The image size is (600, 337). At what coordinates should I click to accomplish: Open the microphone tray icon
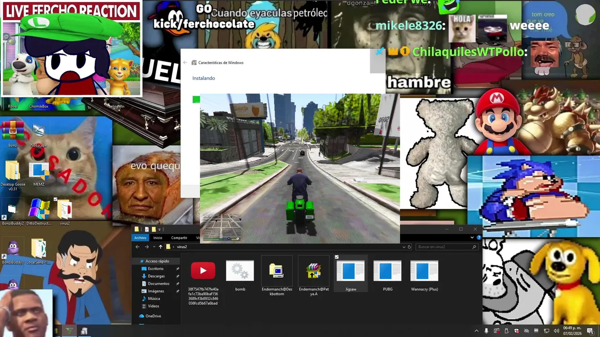point(487,331)
